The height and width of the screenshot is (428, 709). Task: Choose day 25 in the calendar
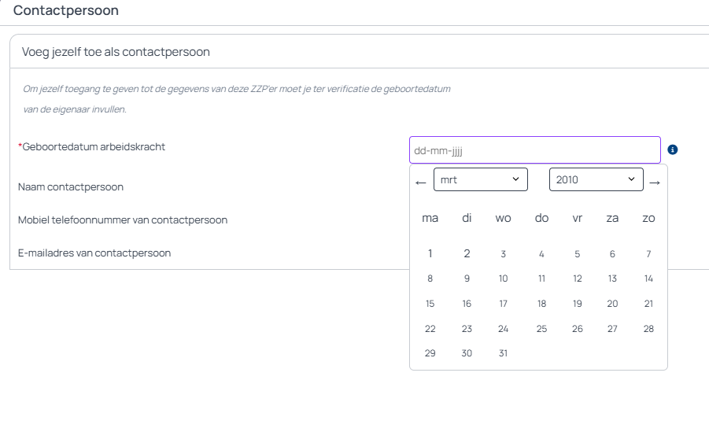541,329
